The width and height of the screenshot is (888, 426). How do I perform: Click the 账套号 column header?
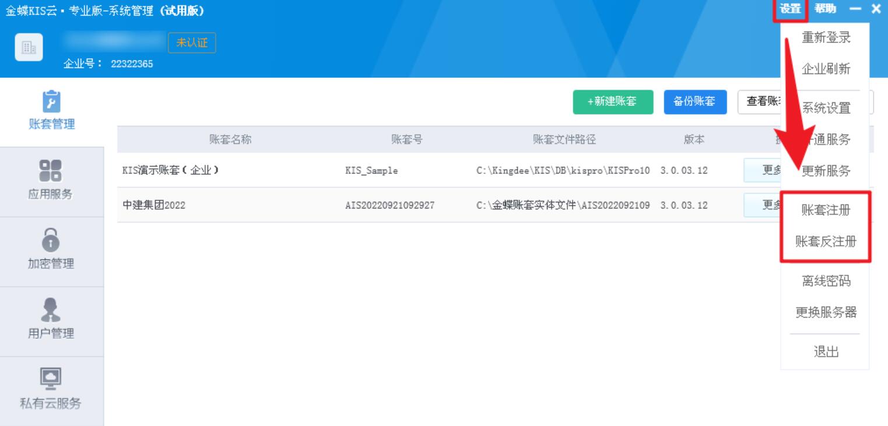(407, 140)
